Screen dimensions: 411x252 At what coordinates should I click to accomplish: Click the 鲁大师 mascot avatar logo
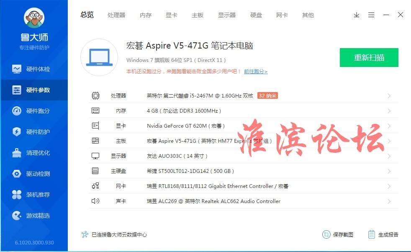34,18
